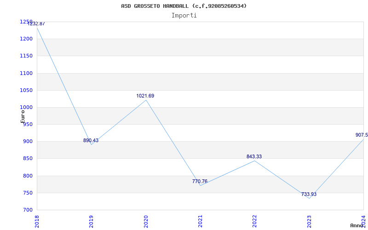Select the 1232.87 data label

point(36,24)
